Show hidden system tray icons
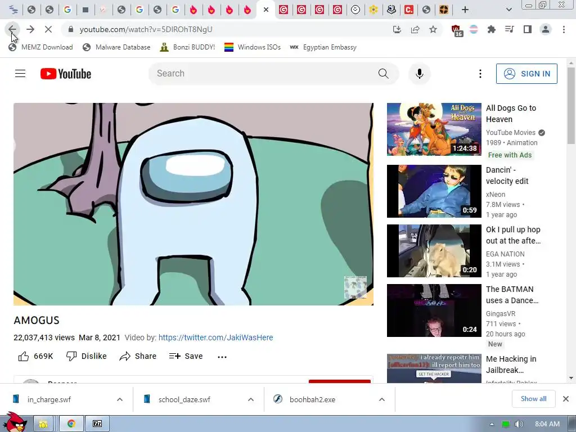 coord(492,424)
